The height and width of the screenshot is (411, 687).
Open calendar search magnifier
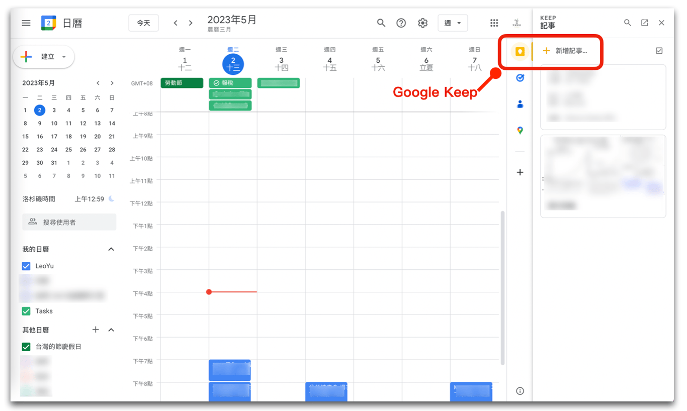pos(381,23)
